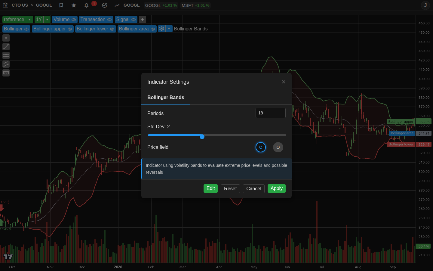This screenshot has width=433, height=271.
Task: Select the C price field option
Action: (261, 147)
